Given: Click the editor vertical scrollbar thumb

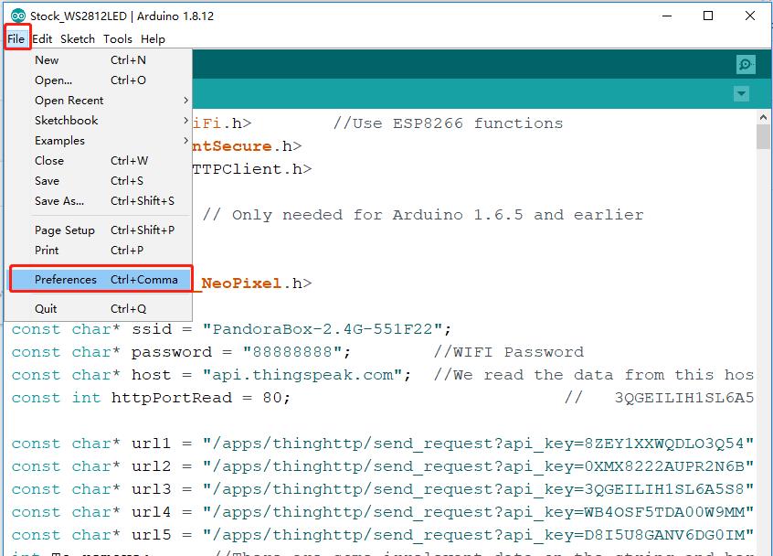Looking at the screenshot, I should 763,135.
